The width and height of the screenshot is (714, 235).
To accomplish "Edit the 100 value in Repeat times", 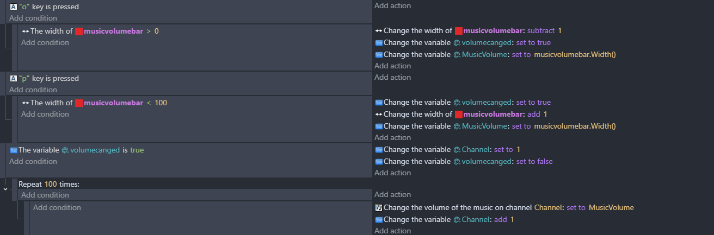I will (x=51, y=185).
